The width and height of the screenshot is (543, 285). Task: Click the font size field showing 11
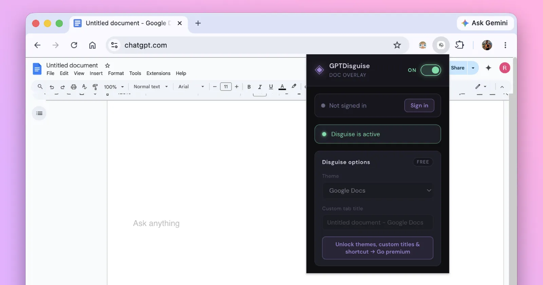click(x=226, y=87)
